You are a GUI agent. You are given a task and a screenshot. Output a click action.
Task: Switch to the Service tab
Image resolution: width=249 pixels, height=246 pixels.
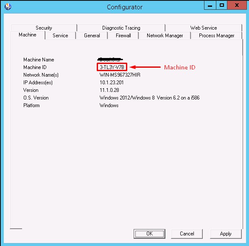[x=60, y=35]
